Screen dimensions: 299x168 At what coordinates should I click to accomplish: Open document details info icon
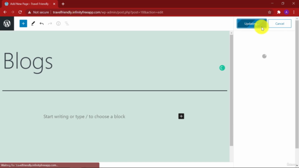(58, 24)
